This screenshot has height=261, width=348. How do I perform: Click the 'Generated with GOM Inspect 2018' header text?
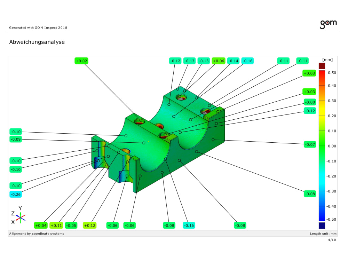(x=38, y=28)
